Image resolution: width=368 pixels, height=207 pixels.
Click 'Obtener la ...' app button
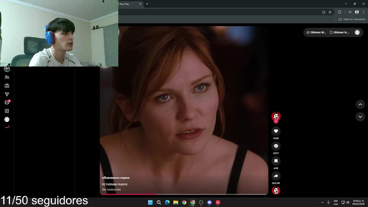339,32
